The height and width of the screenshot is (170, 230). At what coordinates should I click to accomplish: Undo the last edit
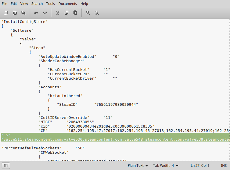(x=36, y=13)
